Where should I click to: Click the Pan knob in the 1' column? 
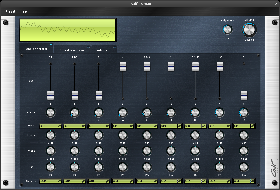click(x=244, y=167)
